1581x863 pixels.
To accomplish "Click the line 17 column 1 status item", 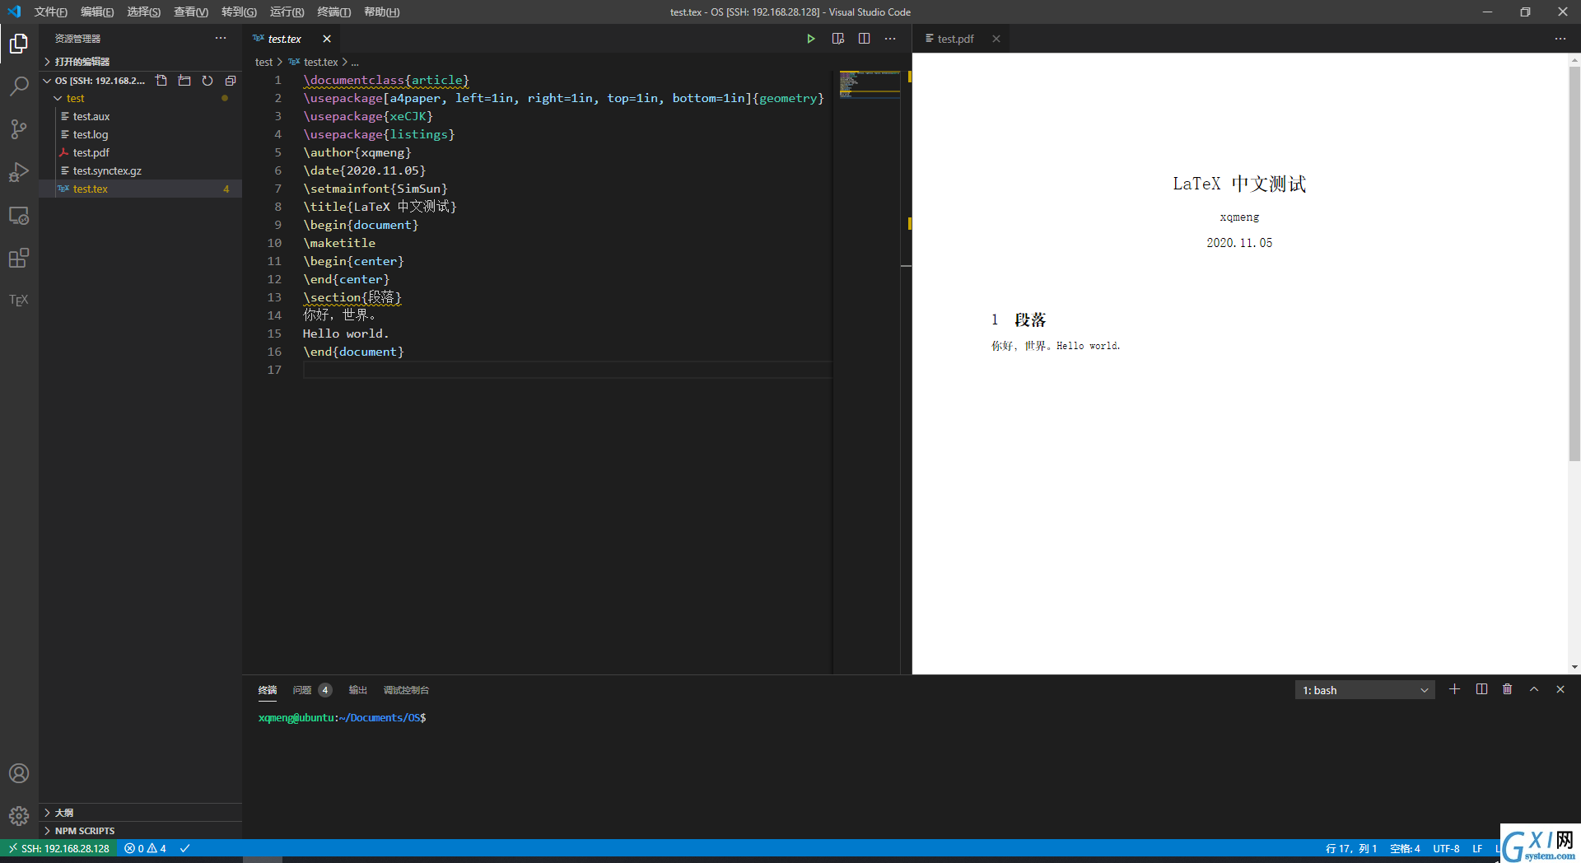I will [x=1351, y=848].
